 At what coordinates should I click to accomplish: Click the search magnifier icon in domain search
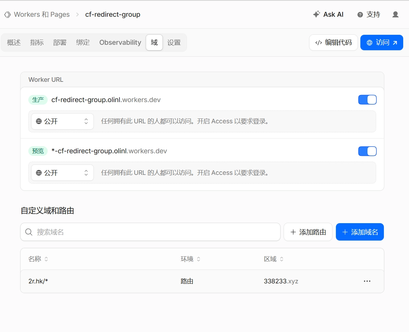[x=29, y=232]
